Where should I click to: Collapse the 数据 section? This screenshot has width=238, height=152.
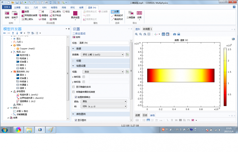click(x=73, y=49)
